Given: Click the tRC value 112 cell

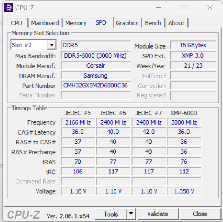Looking at the screenshot, I should [x=184, y=171].
